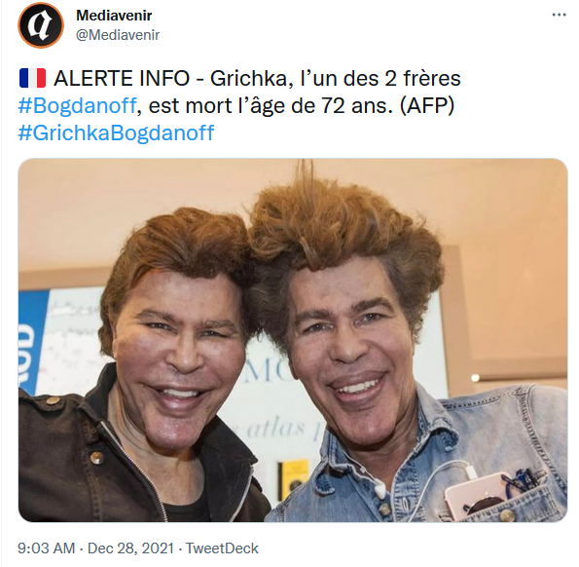Follow the #GrichkaBogdanoff hashtag link

click(x=116, y=132)
